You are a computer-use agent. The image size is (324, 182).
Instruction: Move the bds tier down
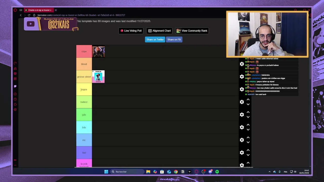click(248, 129)
